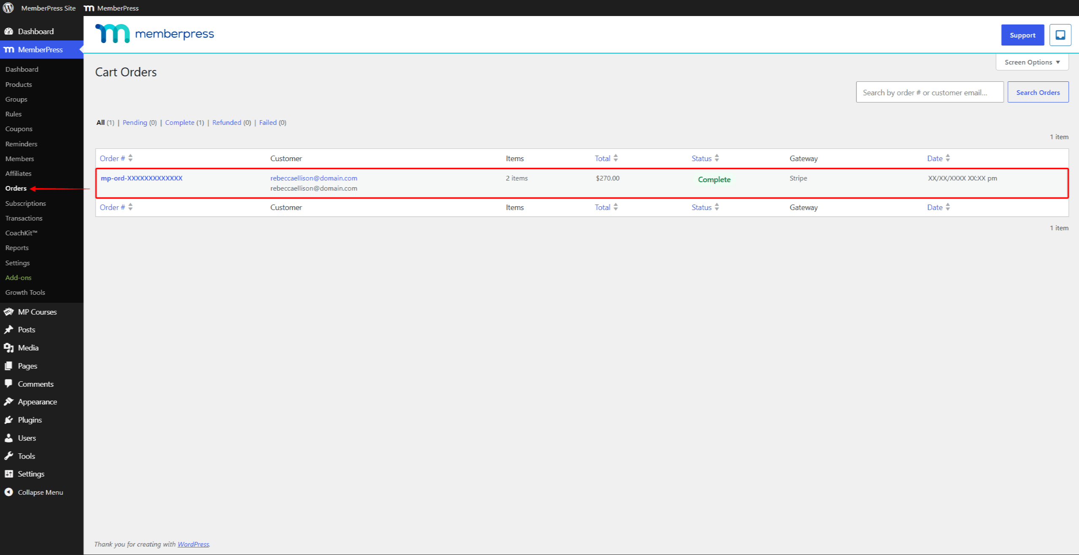Screen dimensions: 1079x555
Task: Click the Search Orders button
Action: (x=1038, y=92)
